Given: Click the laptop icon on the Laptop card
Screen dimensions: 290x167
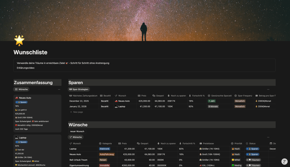Looking at the screenshot, I should [x=16, y=138].
